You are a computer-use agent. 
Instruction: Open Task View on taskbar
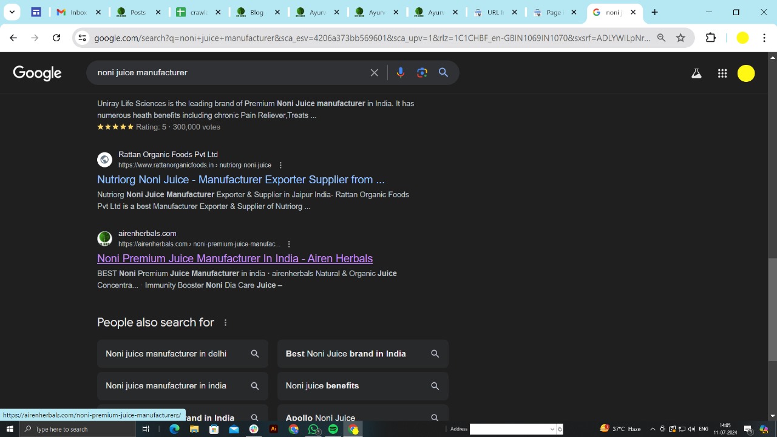(x=146, y=429)
